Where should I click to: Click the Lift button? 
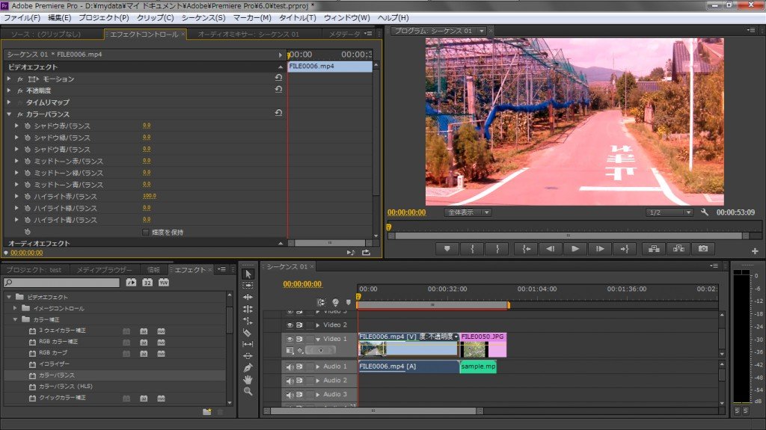click(x=654, y=249)
